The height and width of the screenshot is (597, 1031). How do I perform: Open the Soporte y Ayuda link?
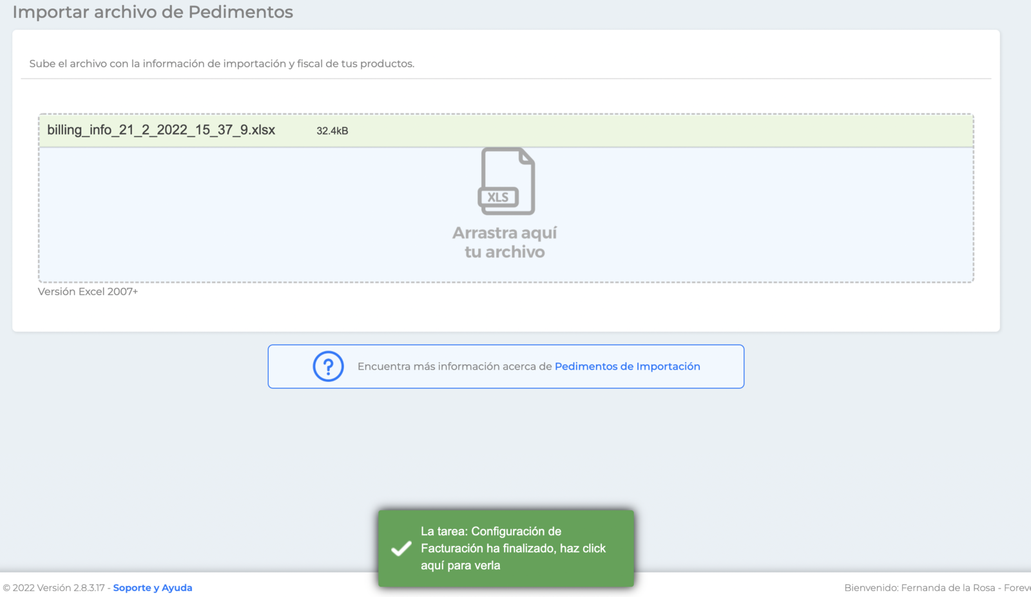[153, 587]
